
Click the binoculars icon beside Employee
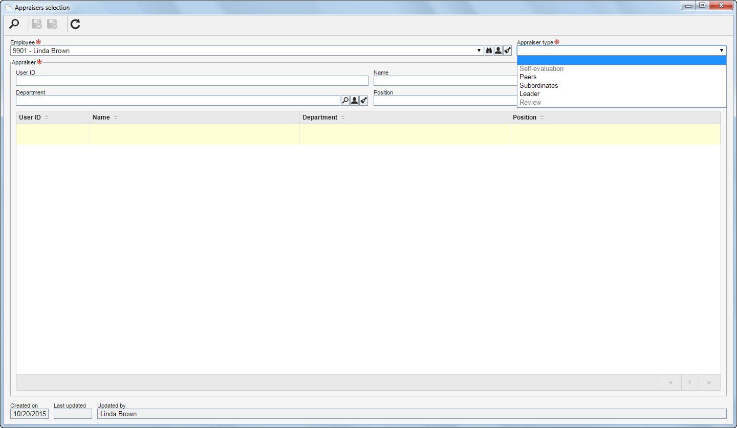pos(489,51)
